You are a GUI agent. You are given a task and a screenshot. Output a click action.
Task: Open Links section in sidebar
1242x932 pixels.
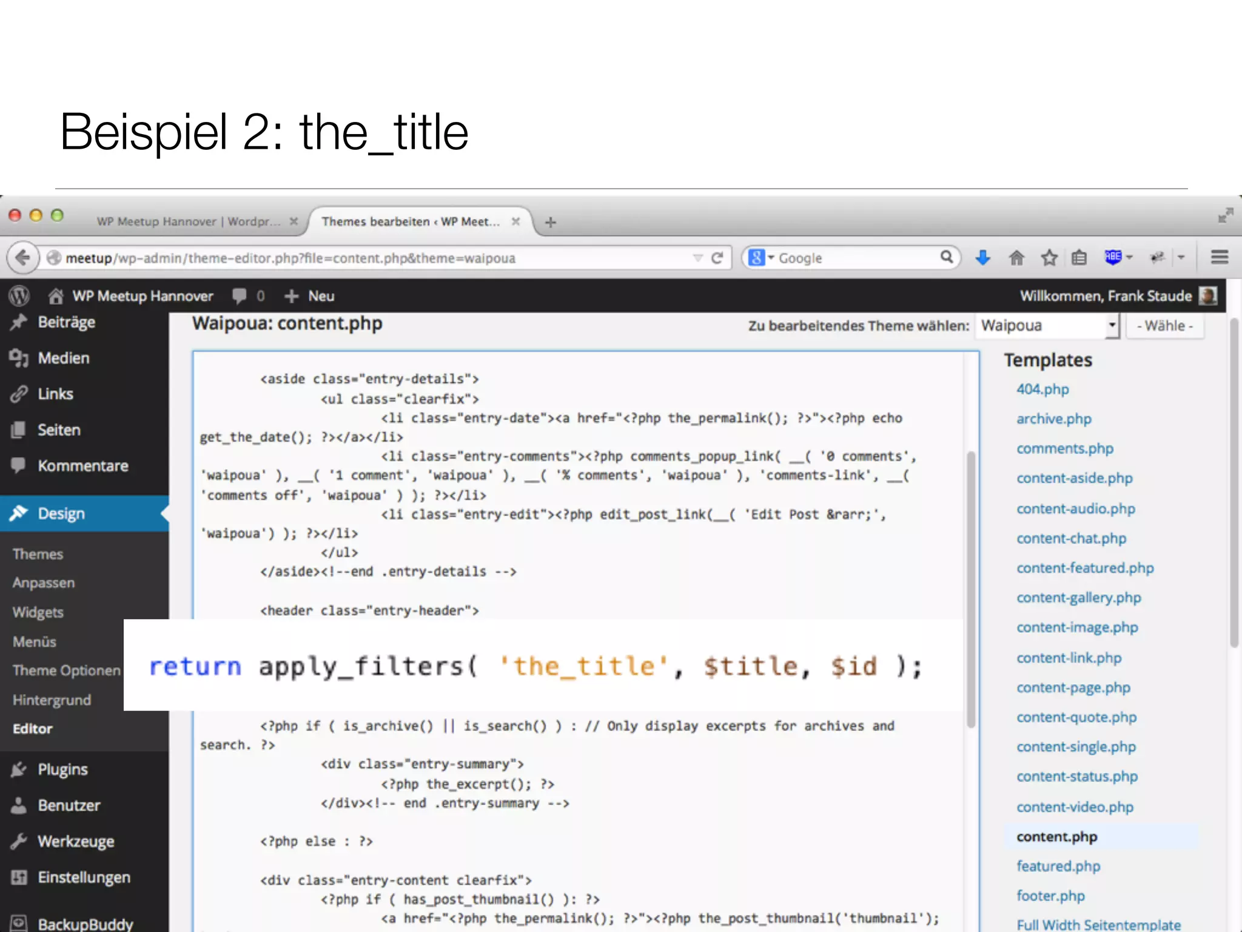55,394
